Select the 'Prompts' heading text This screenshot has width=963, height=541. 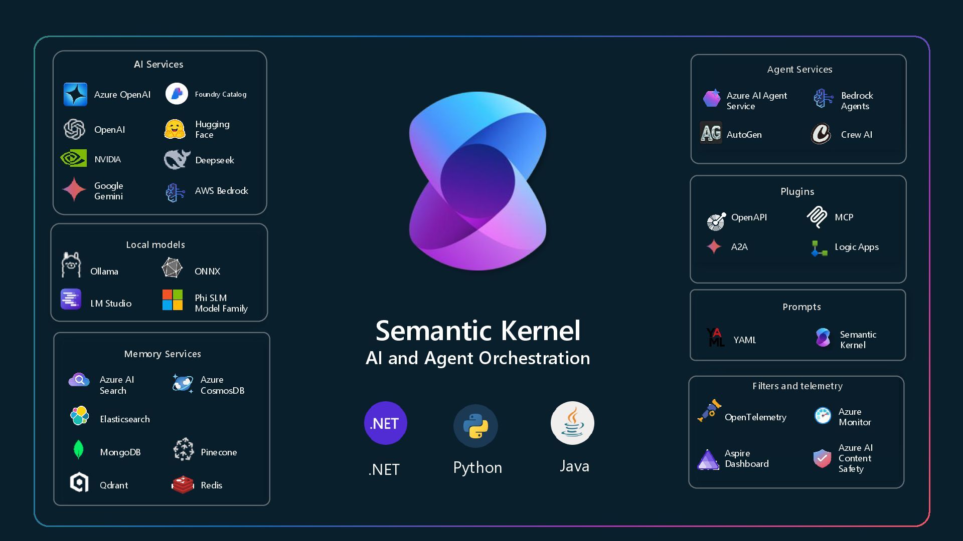point(801,307)
